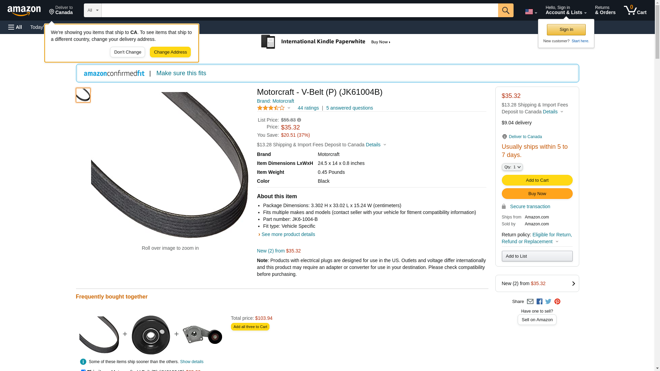The width and height of the screenshot is (660, 371).
Task: Open the shopping cart icon
Action: tap(635, 10)
